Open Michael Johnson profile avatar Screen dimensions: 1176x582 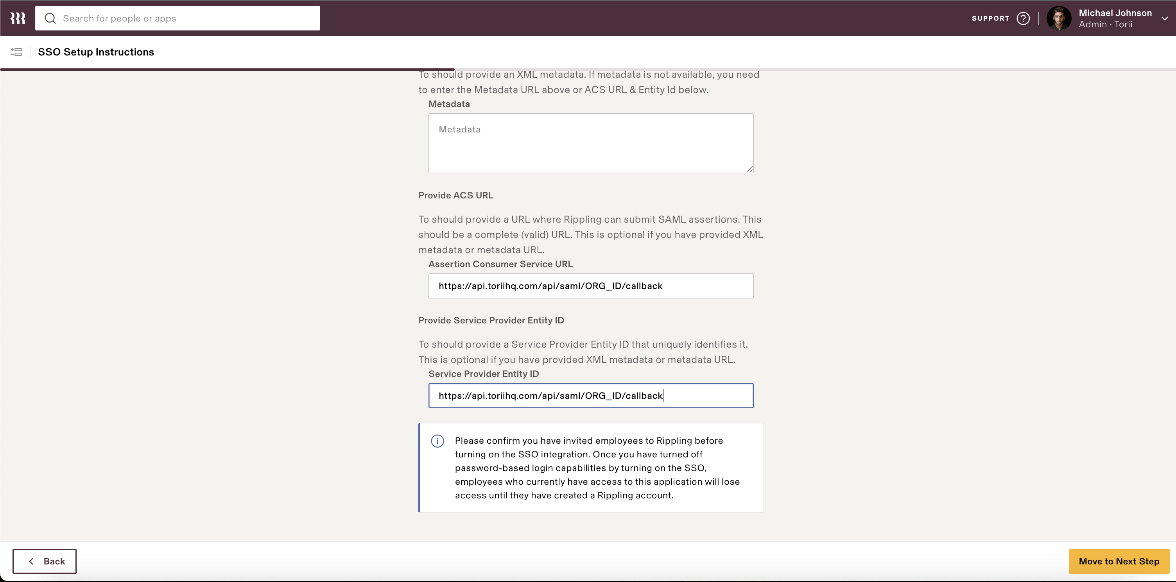point(1059,18)
